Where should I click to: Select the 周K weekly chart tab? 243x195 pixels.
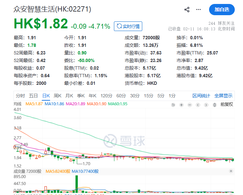[58, 96]
